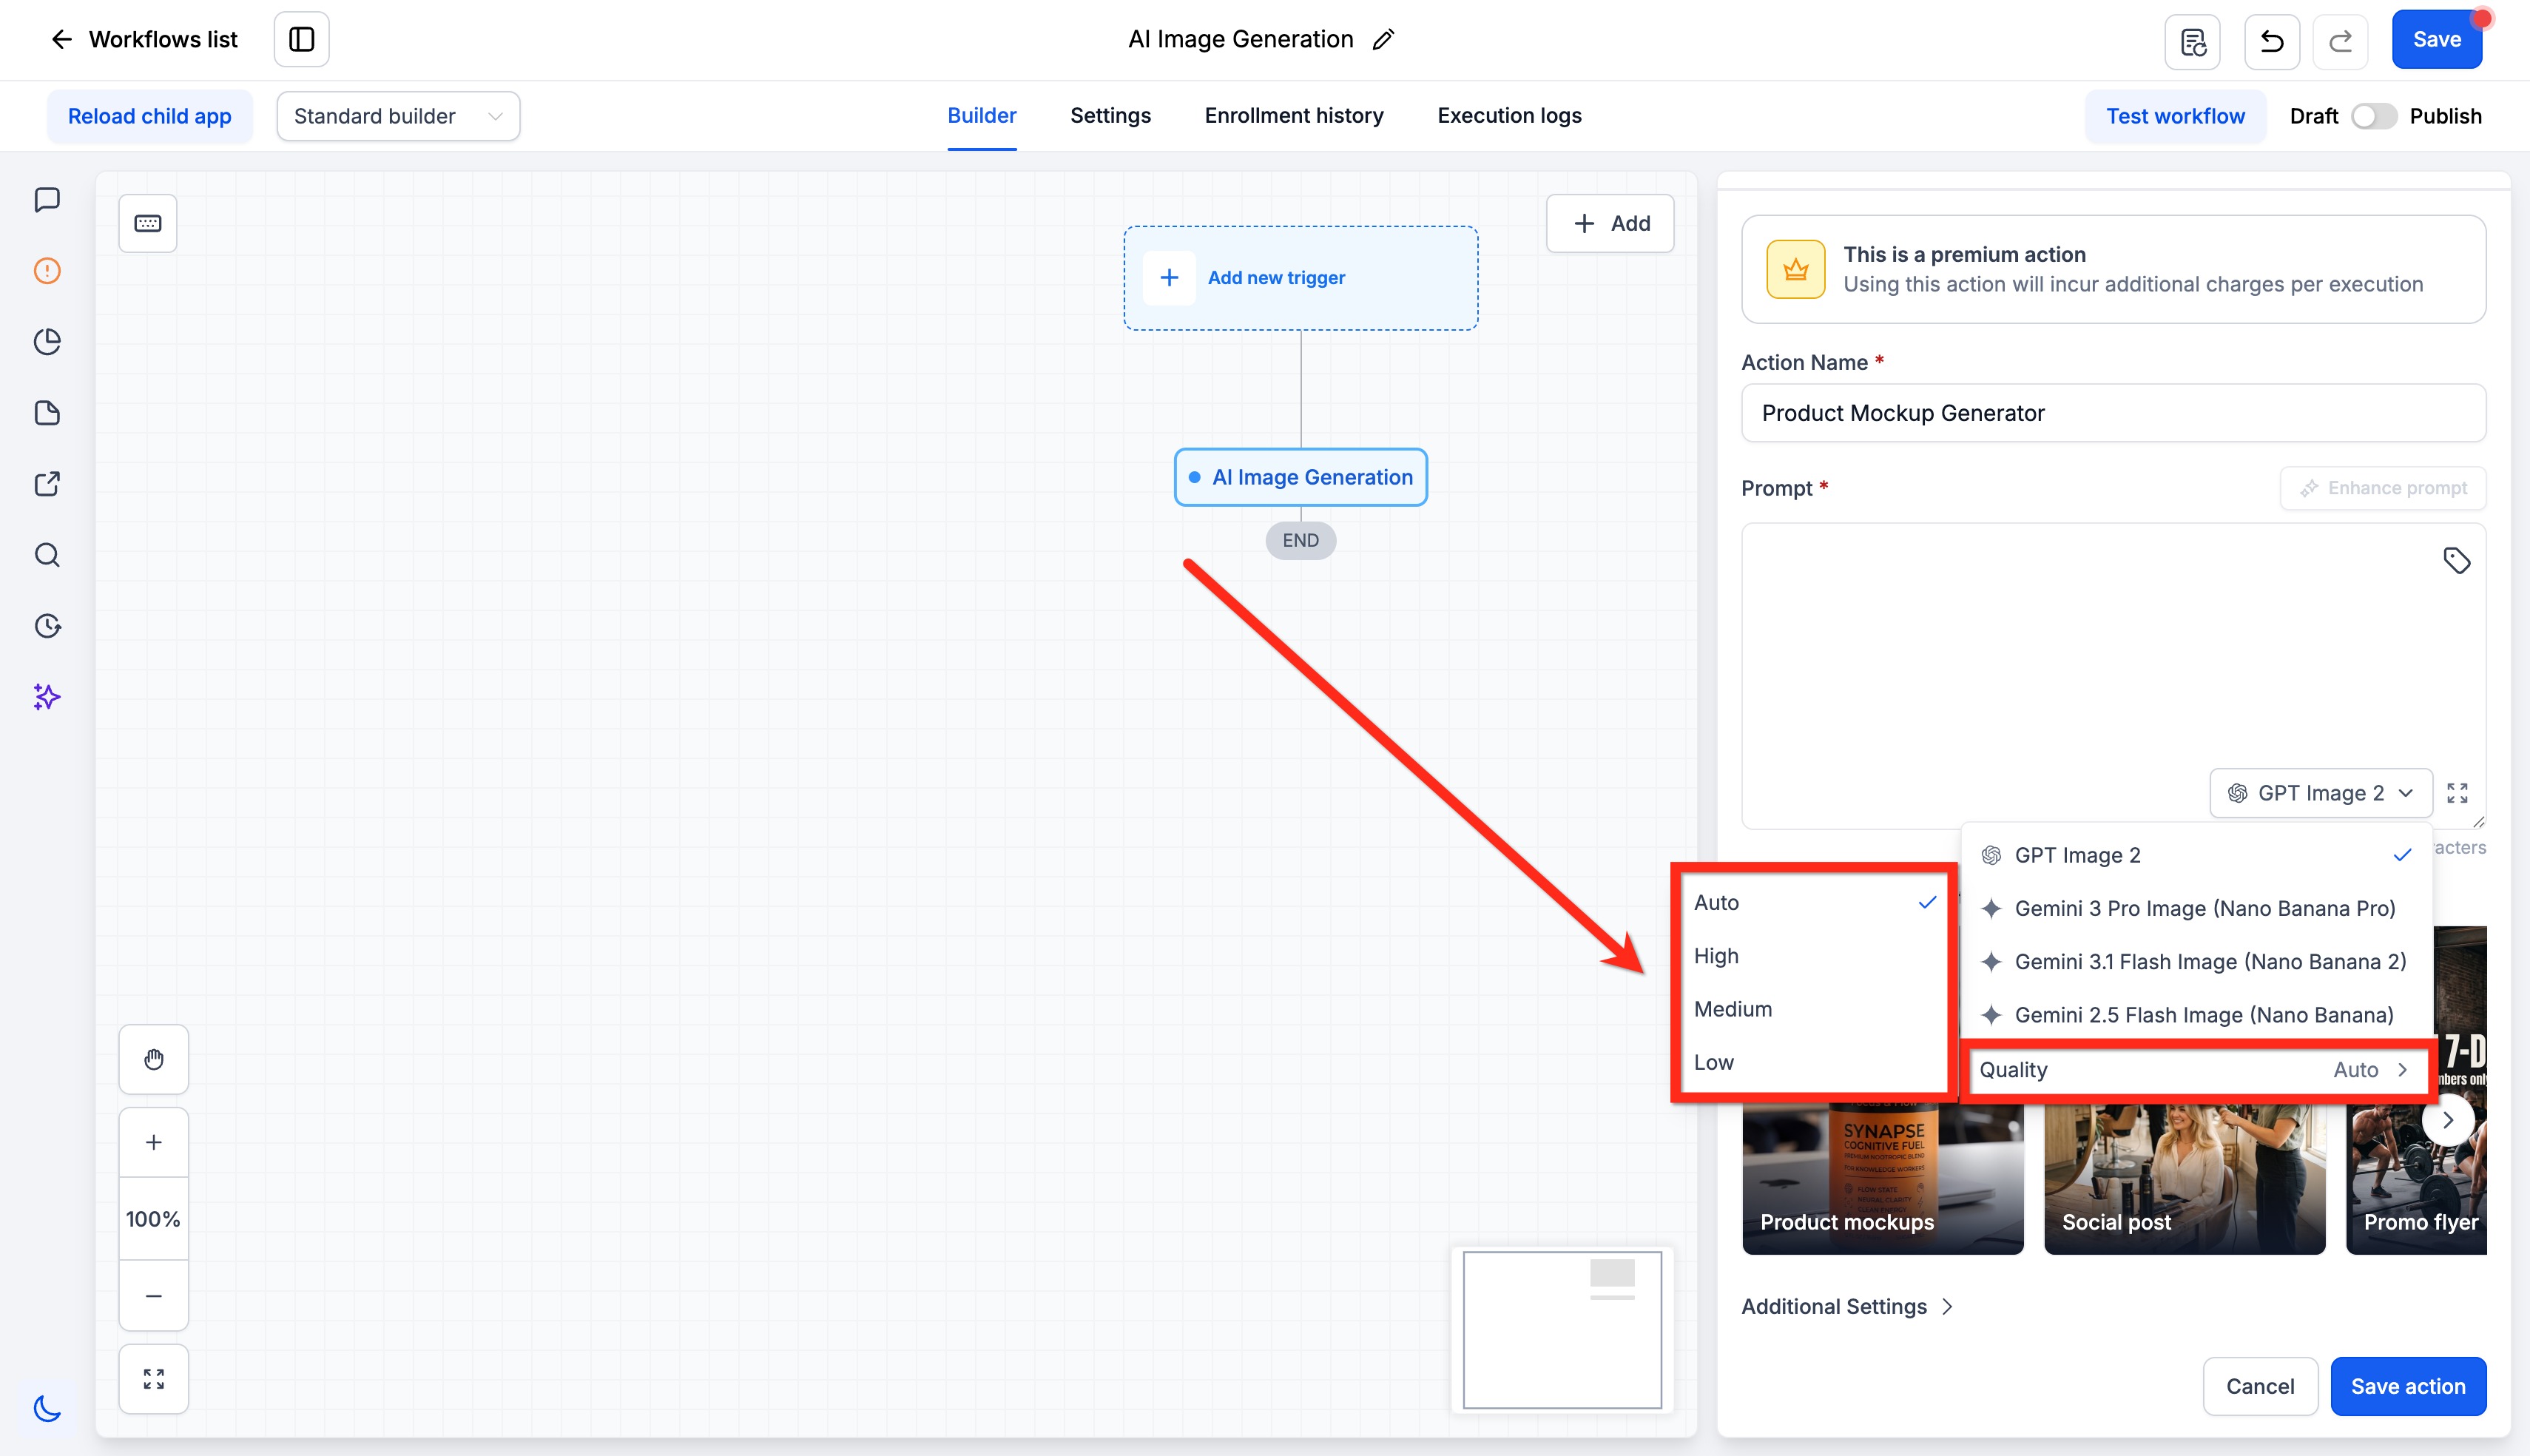Image resolution: width=2530 pixels, height=1456 pixels.
Task: Click the undo arrow button
Action: click(2271, 41)
